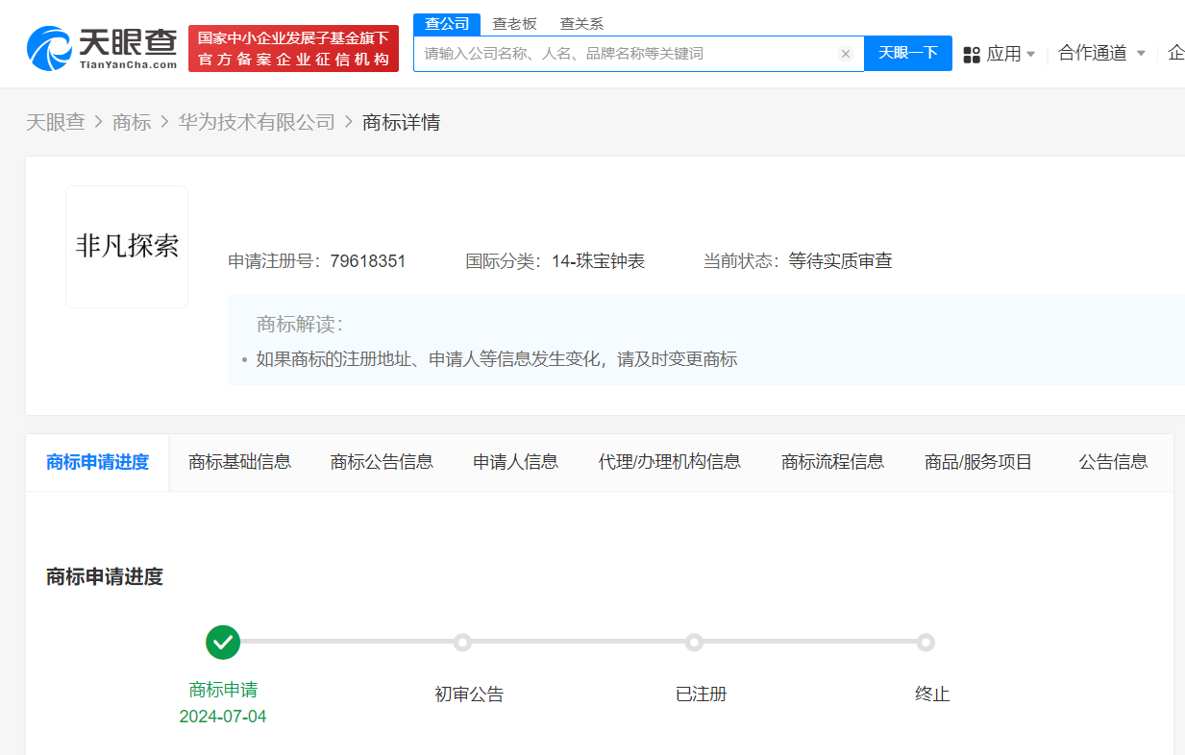Click the 应用 grid icon
Screen dimensions: 1185x755
point(972,53)
